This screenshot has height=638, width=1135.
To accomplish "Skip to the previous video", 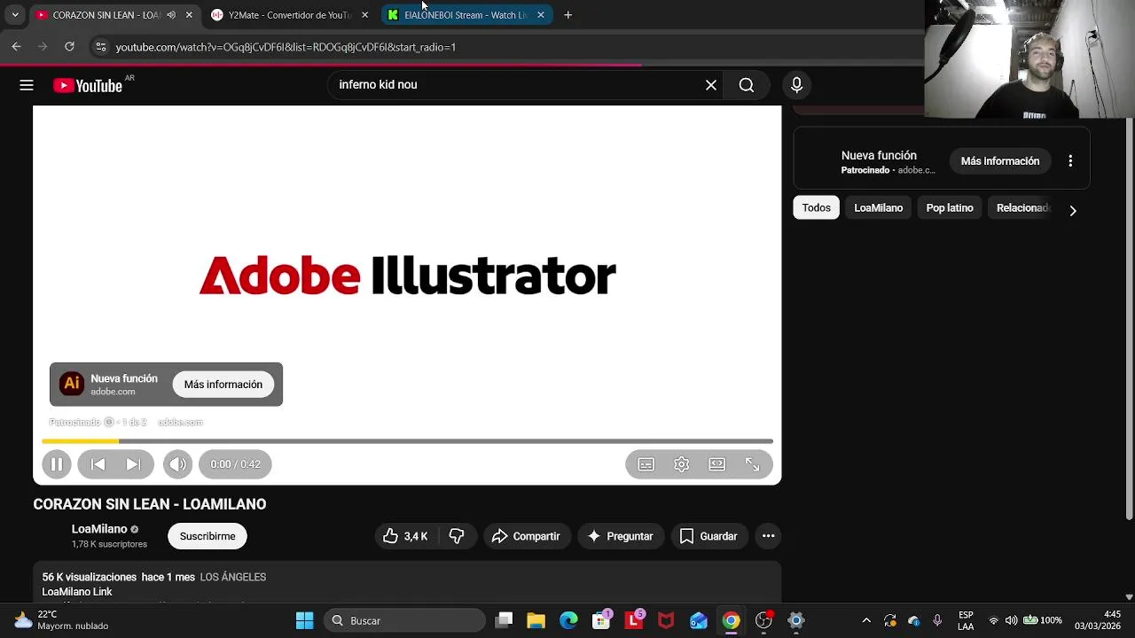I will (98, 464).
